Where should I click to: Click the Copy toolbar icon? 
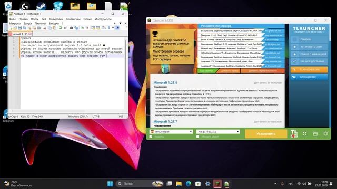pos(50,28)
